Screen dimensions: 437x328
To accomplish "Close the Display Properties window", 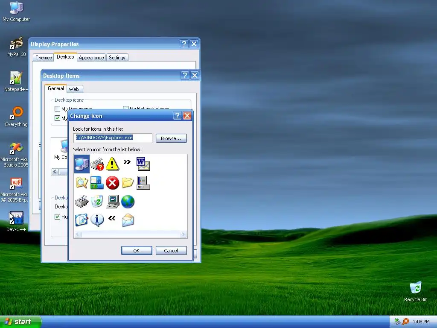I will (x=194, y=44).
